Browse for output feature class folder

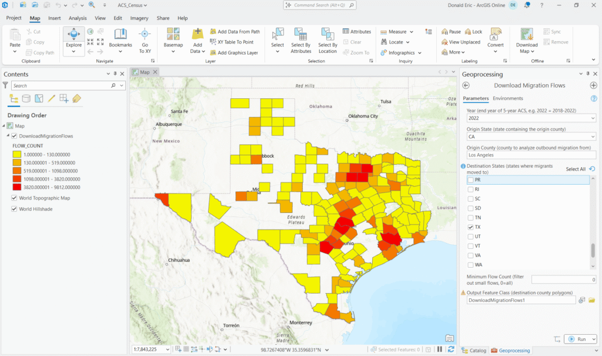tap(592, 300)
